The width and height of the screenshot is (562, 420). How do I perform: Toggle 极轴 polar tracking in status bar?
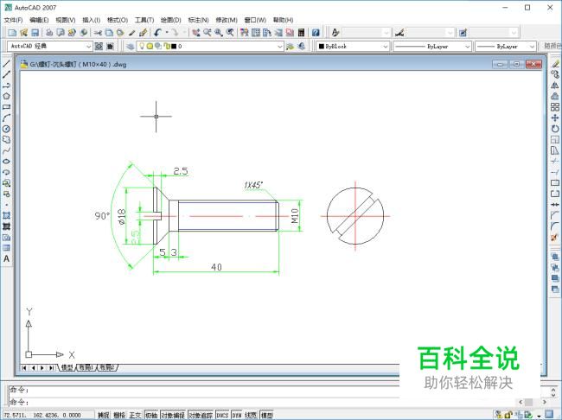click(151, 415)
